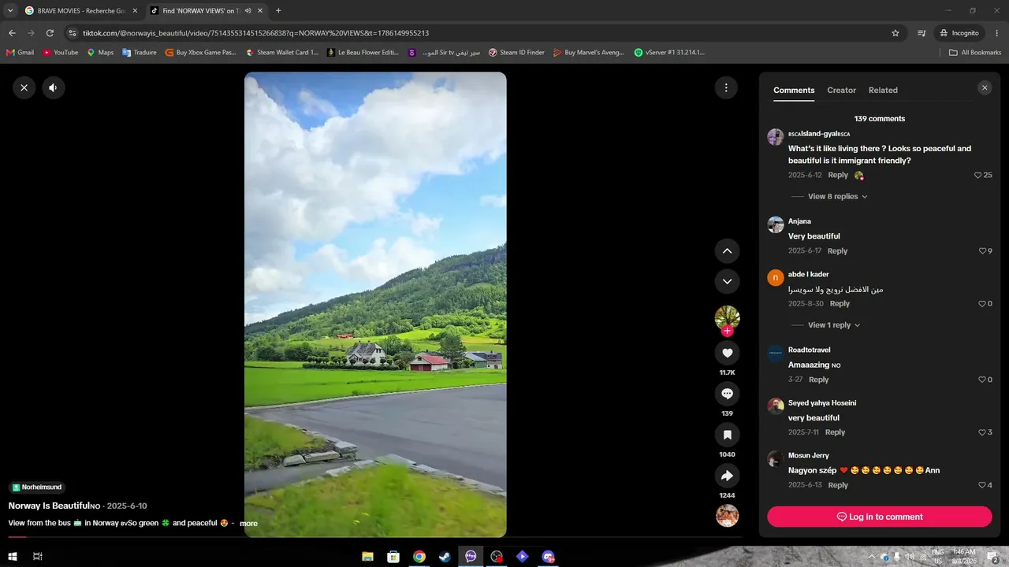Viewport: 1009px width, 567px height.
Task: Mute the video sound
Action: tap(53, 87)
